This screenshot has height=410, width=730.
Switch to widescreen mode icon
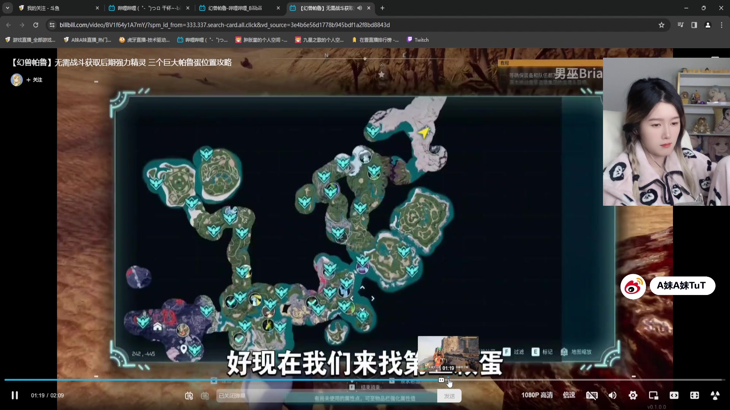[674, 396]
